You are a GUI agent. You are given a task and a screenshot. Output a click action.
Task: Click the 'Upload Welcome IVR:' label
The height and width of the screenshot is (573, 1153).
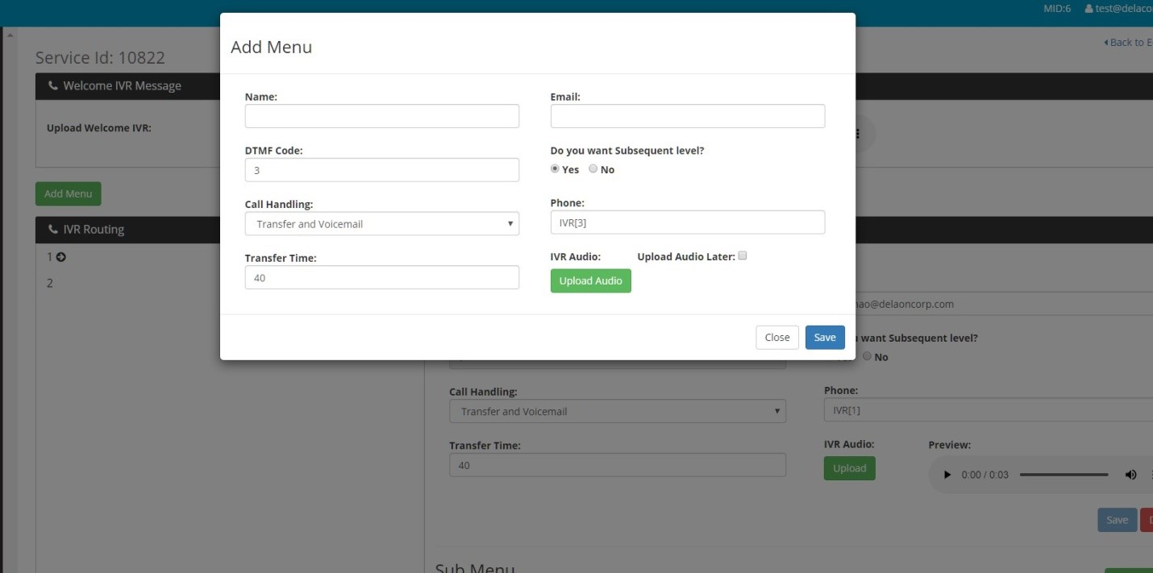click(99, 127)
